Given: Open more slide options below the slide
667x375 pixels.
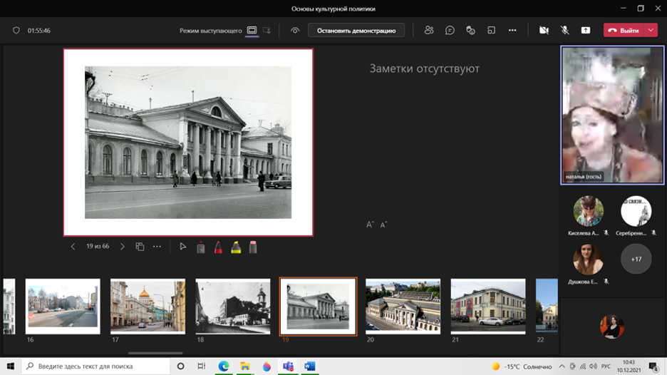Looking at the screenshot, I should [x=157, y=247].
